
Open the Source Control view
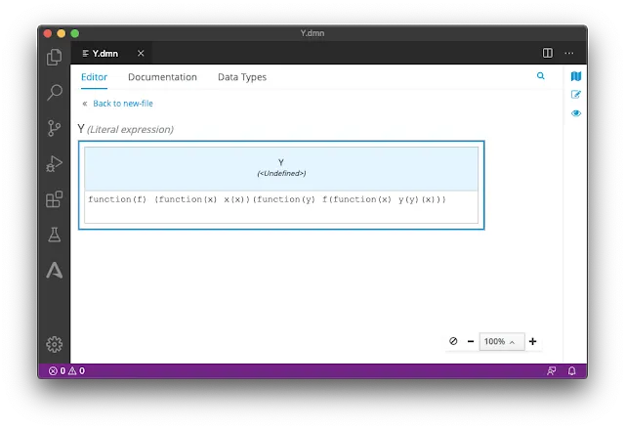(x=55, y=128)
